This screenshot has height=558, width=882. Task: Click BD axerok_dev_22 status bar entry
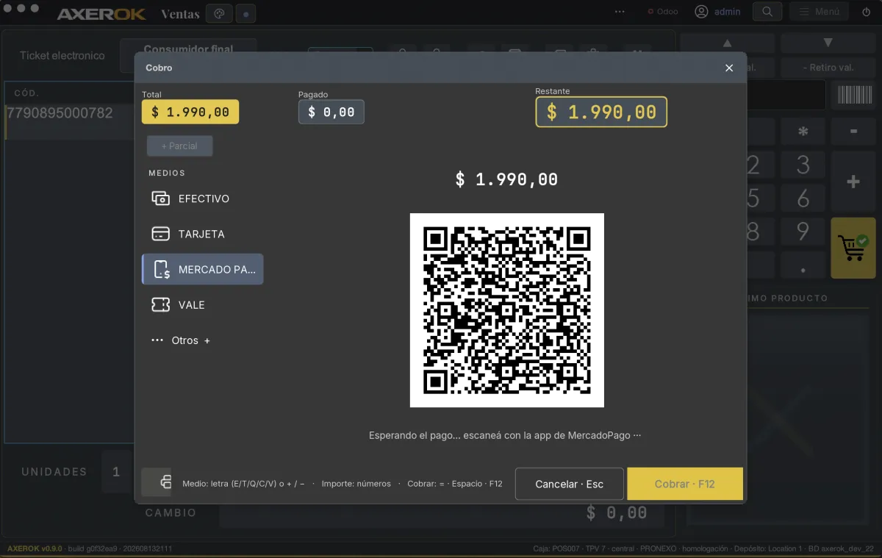[x=842, y=548]
